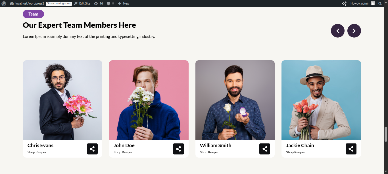This screenshot has width=388, height=174.
Task: Click the Team label pill
Action: [33, 14]
